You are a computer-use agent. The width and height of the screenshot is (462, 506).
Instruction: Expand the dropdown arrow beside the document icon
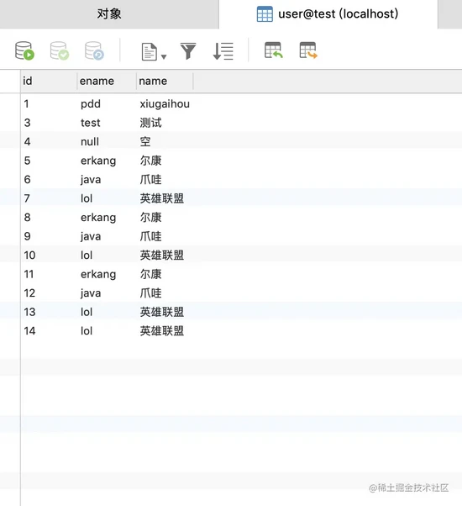(x=164, y=57)
